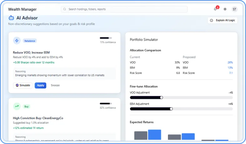Viewport: 246px width, 144px height.
Task: Click the Explain AI Logic button
Action: [x=222, y=20]
